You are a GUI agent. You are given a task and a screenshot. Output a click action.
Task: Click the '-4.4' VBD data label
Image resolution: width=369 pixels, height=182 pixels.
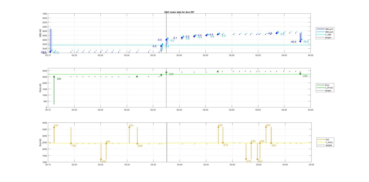point(200,38)
